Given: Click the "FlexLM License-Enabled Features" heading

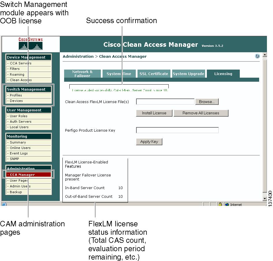Looking at the screenshot, I should click(87, 164).
